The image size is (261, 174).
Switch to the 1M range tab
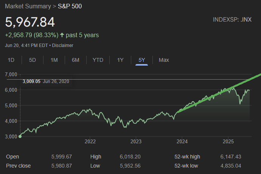54,60
